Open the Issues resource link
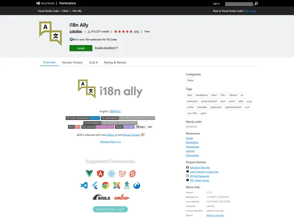Screen dimensions: 294x218 189,138
